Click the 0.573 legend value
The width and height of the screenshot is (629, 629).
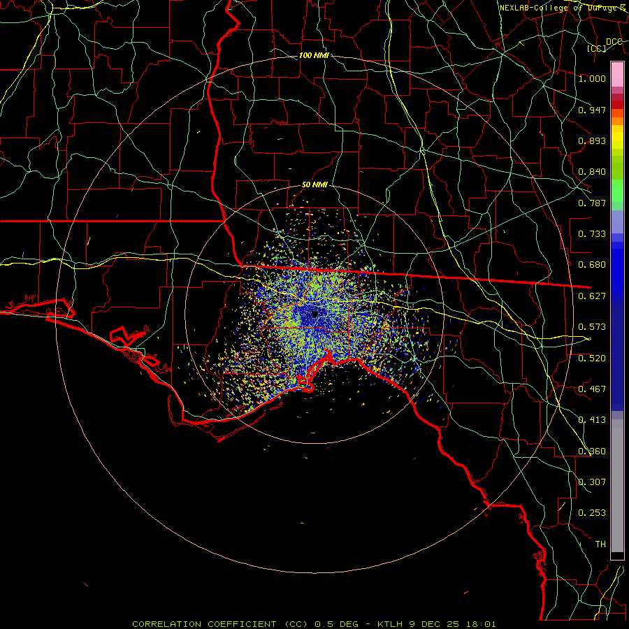(592, 327)
